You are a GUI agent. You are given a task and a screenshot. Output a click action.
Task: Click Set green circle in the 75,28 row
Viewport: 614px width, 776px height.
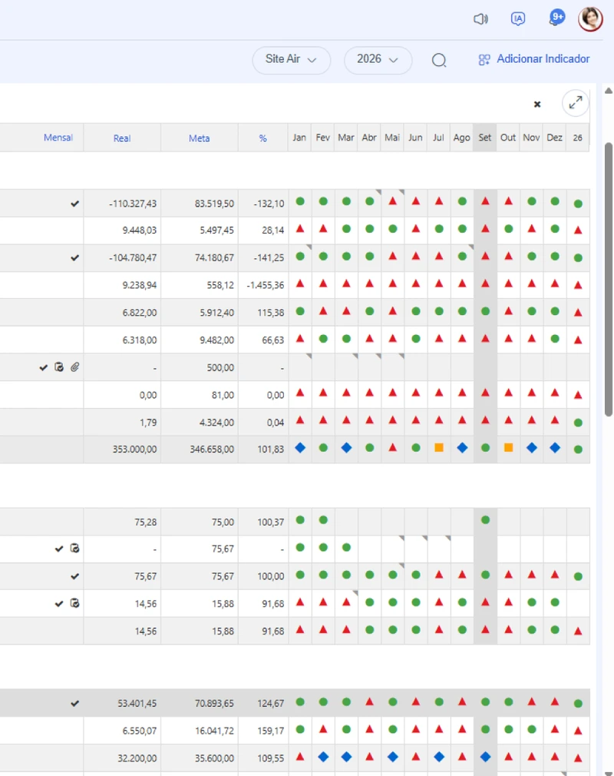click(486, 520)
